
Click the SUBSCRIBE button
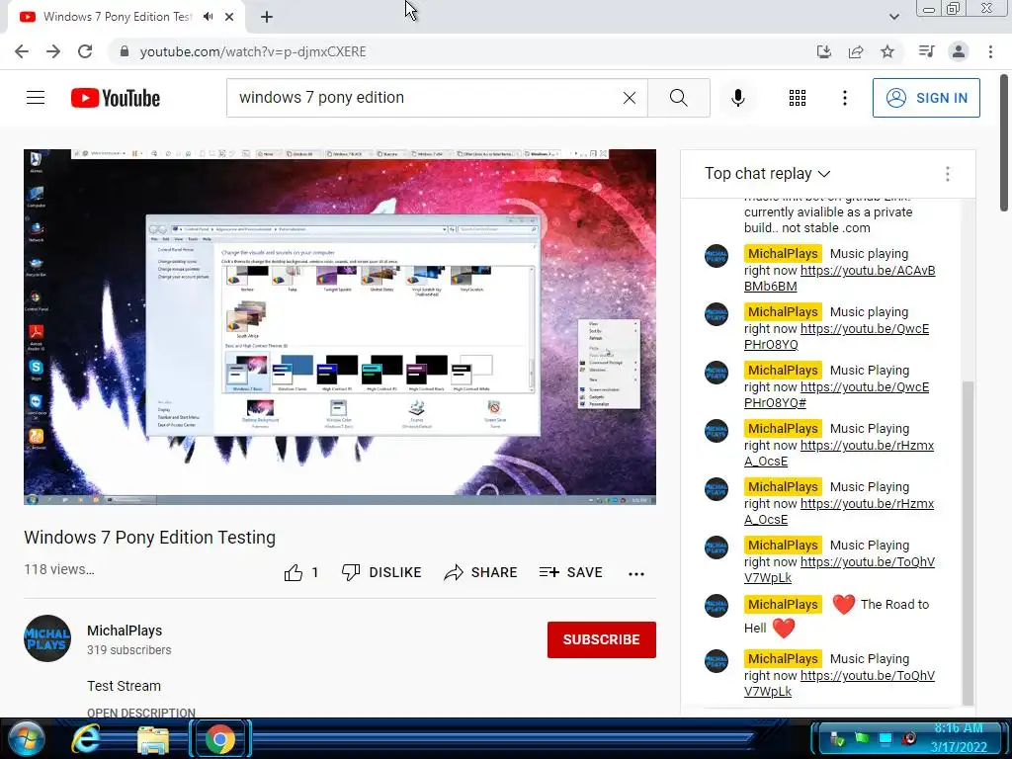click(x=602, y=639)
